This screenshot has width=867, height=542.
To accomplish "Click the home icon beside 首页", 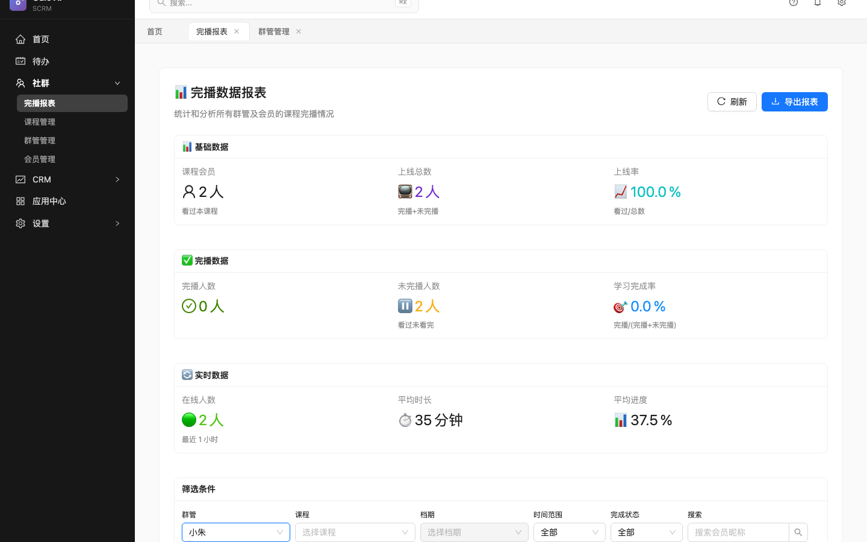I will click(20, 39).
